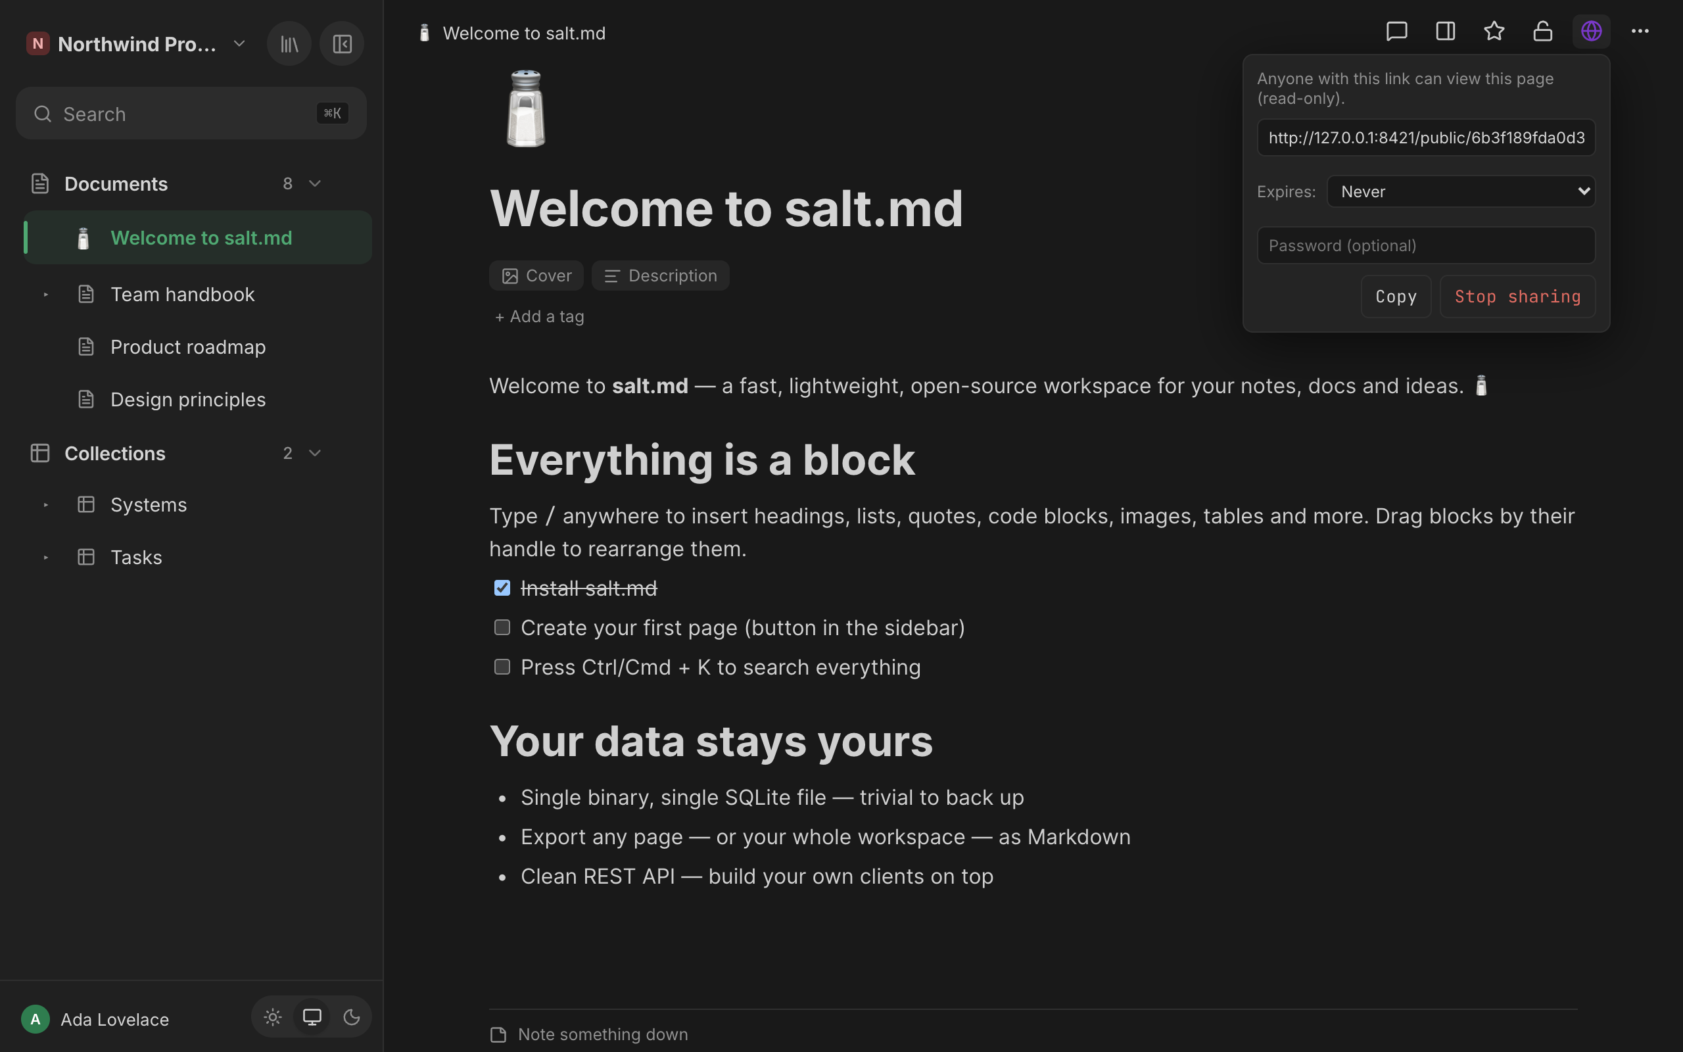Click Welcome to salt.md breadcrumb text

524,34
